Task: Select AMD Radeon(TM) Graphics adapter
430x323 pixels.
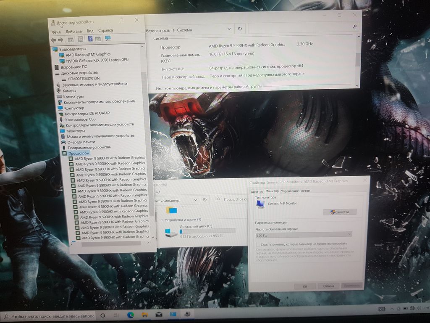Action: [x=88, y=54]
